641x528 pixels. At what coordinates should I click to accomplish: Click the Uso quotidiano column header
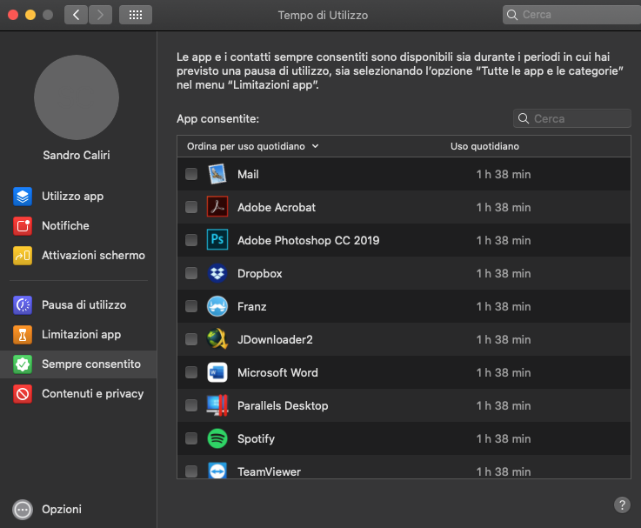484,146
